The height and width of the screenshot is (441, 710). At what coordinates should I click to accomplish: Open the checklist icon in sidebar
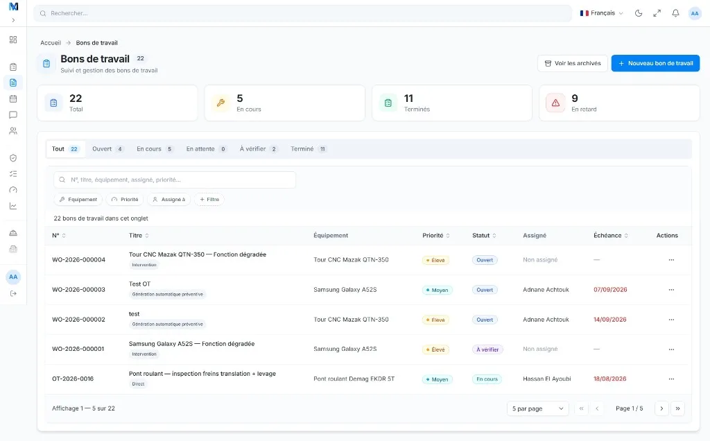pos(13,174)
